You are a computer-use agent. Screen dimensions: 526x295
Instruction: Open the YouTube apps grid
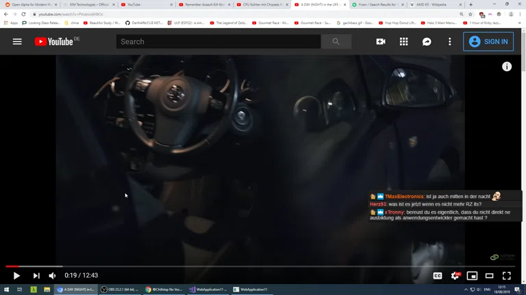[x=403, y=42]
